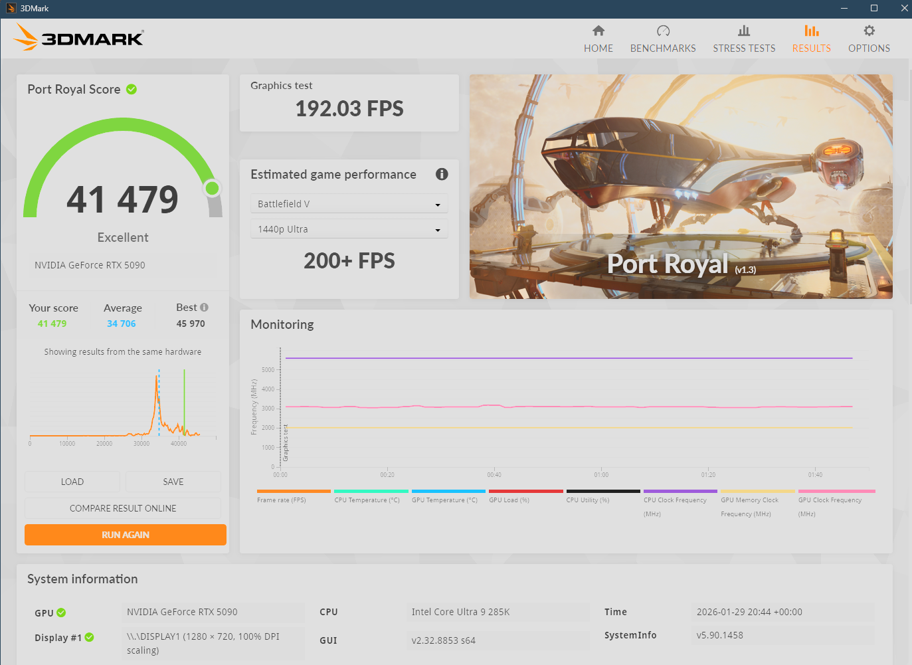This screenshot has height=665, width=912.
Task: Open the 1440p Ultra resolution dropdown
Action: 349,229
